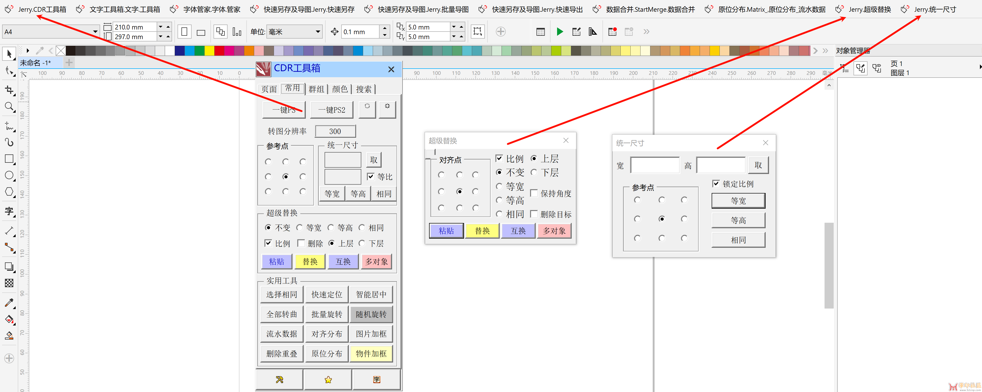Click the star icon in CDR工具箱
The height and width of the screenshot is (392, 982).
click(328, 379)
